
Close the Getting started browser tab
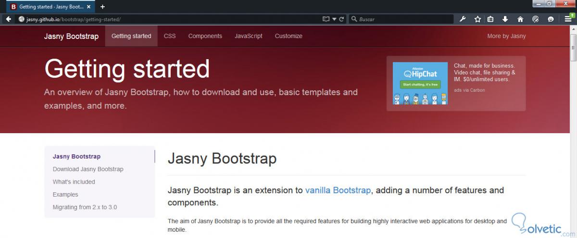click(x=89, y=7)
